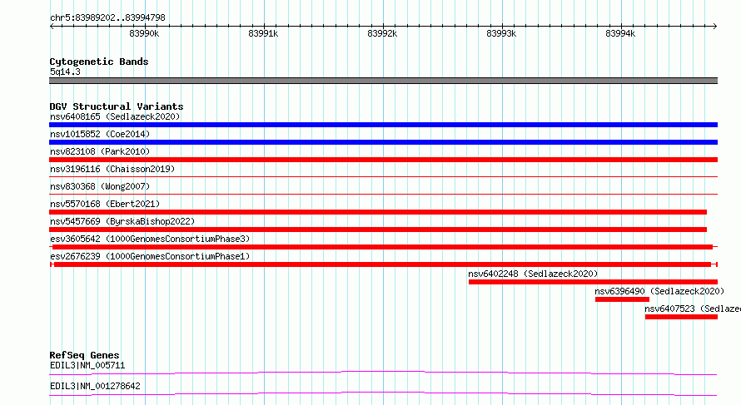741x405 pixels.
Task: Click the left arrowhead of the ruler
Action: click(x=52, y=27)
